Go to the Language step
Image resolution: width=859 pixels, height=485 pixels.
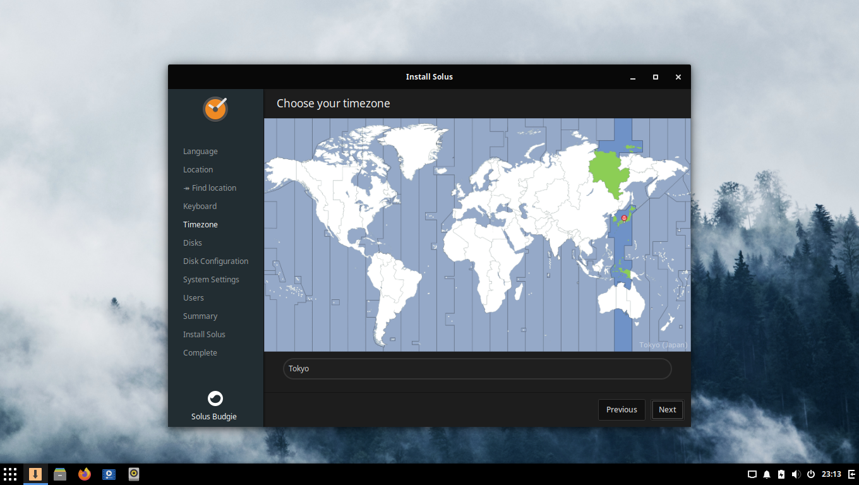pos(200,152)
